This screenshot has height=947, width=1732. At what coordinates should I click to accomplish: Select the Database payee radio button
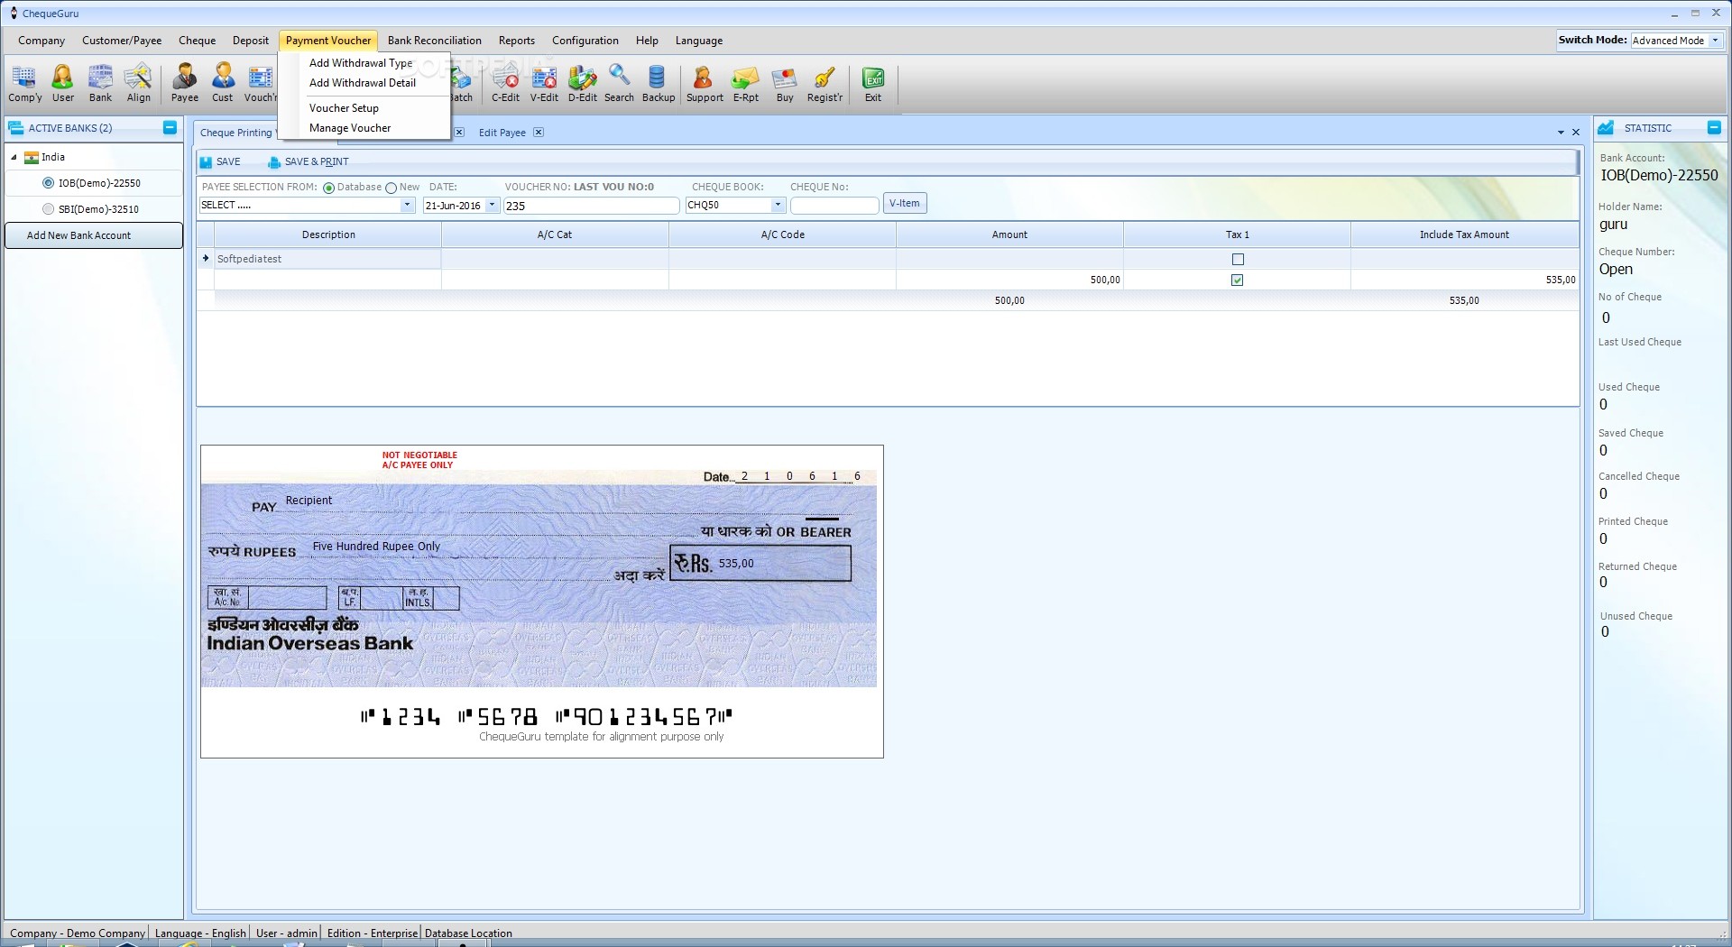point(328,188)
